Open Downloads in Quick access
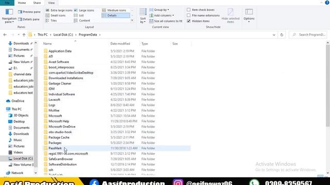 21,43
